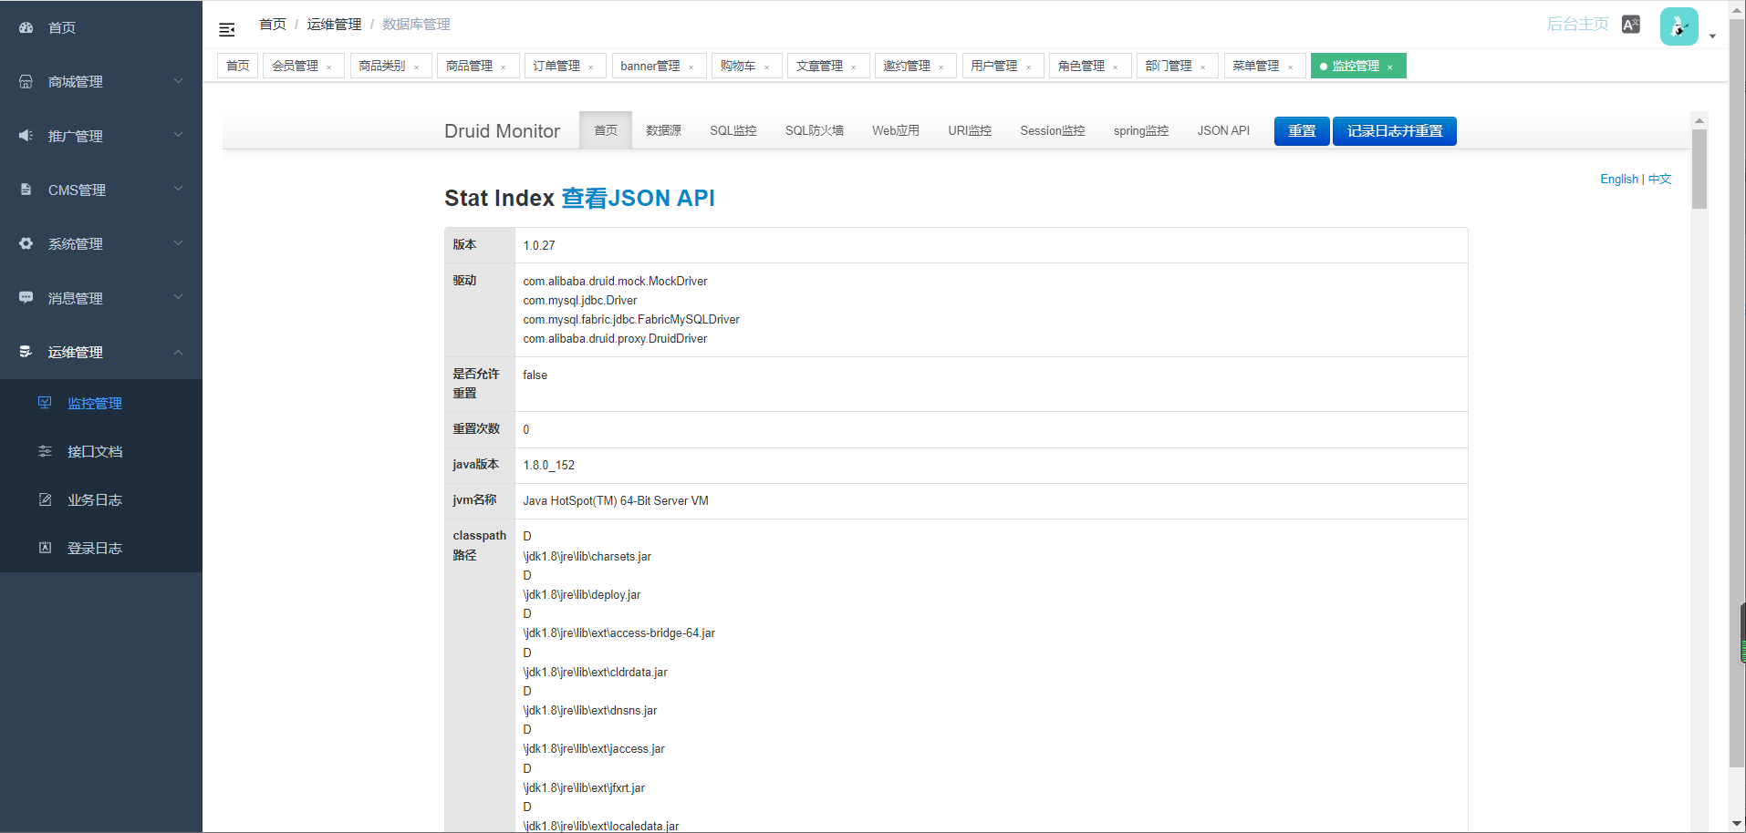Close the banner管理 tab

click(x=691, y=67)
